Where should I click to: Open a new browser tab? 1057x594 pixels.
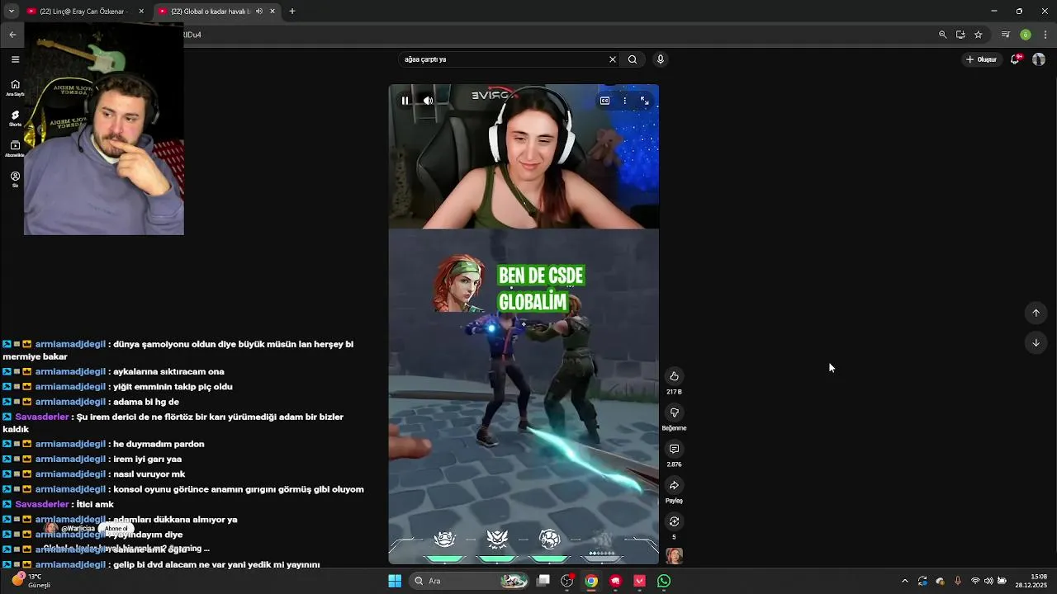click(x=292, y=12)
